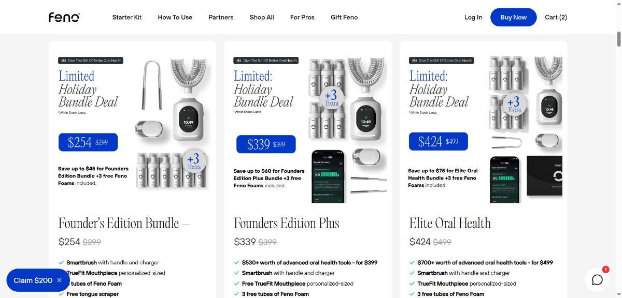The image size is (622, 298).
Task: Click gift icon on Founder's Edition banner
Action: coord(63,61)
